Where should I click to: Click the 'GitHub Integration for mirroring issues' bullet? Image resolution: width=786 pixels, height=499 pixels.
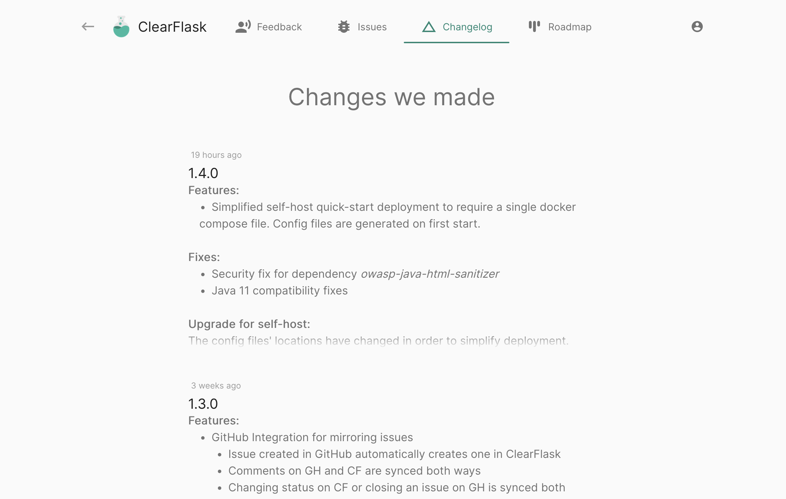[312, 437]
